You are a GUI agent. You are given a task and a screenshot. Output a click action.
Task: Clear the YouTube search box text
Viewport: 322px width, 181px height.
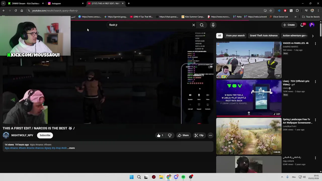194,25
